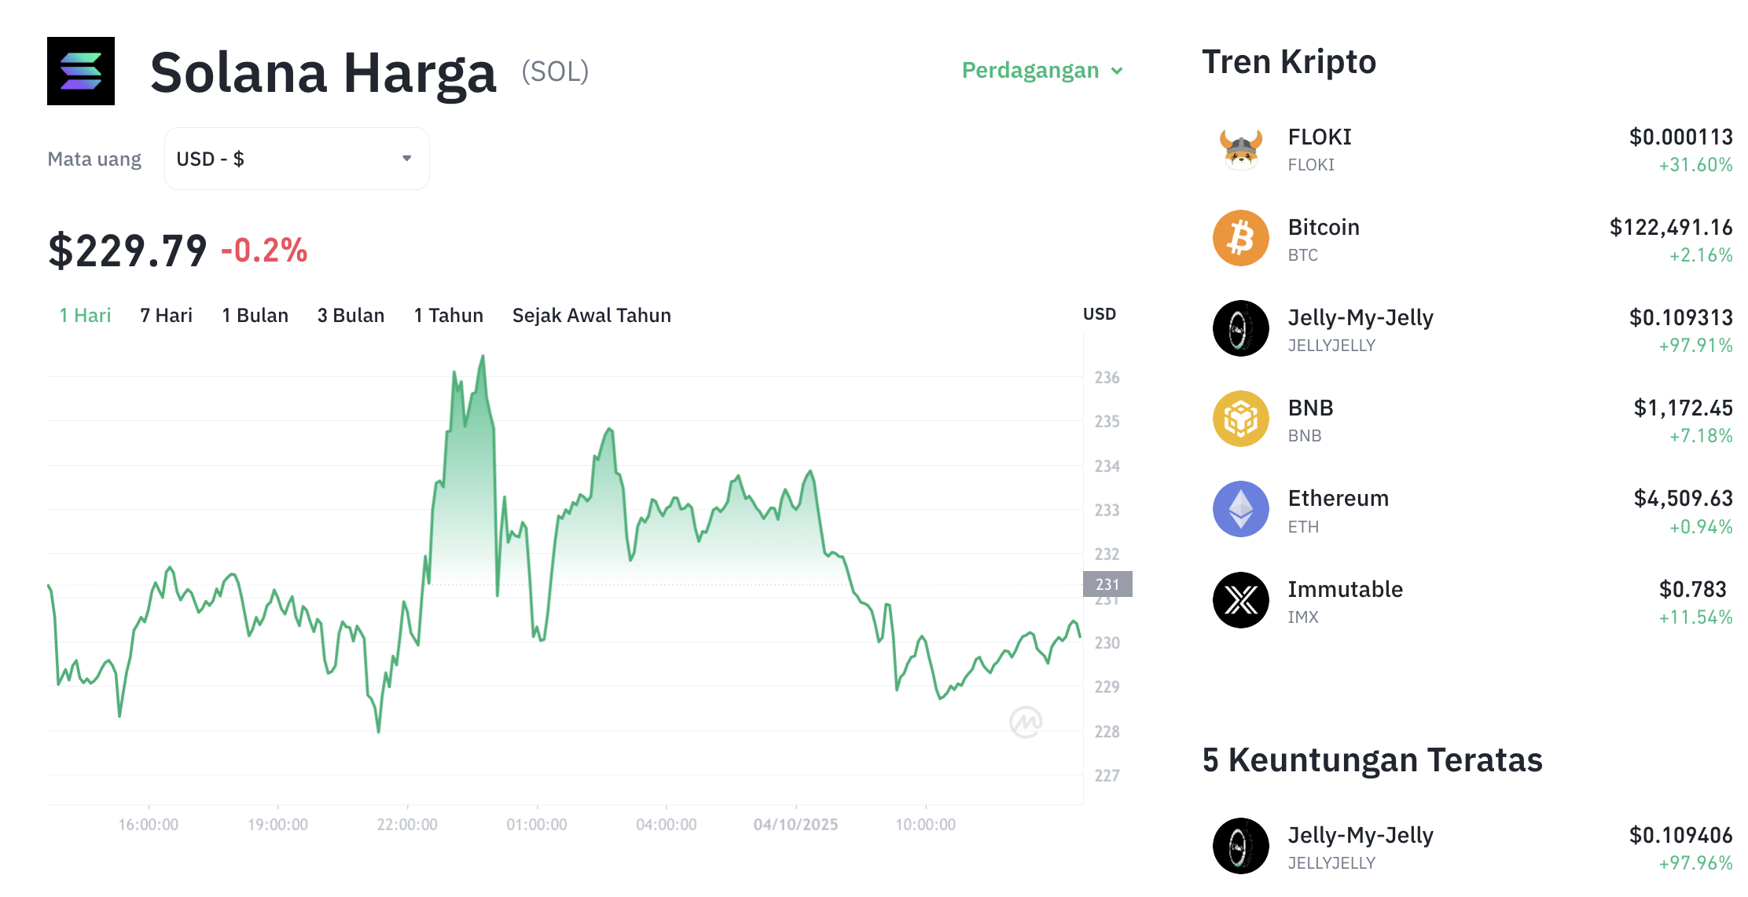This screenshot has width=1748, height=897.
Task: Click the Bitcoin coin icon
Action: coord(1240,238)
